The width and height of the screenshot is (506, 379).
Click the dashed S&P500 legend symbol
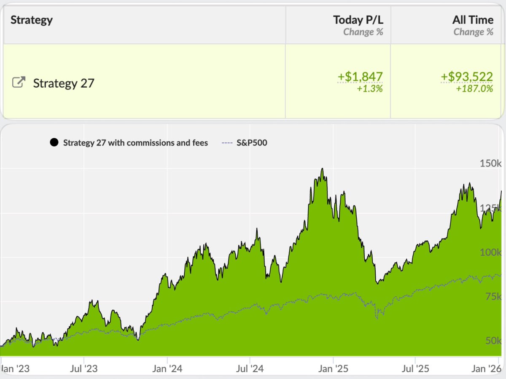(x=227, y=142)
